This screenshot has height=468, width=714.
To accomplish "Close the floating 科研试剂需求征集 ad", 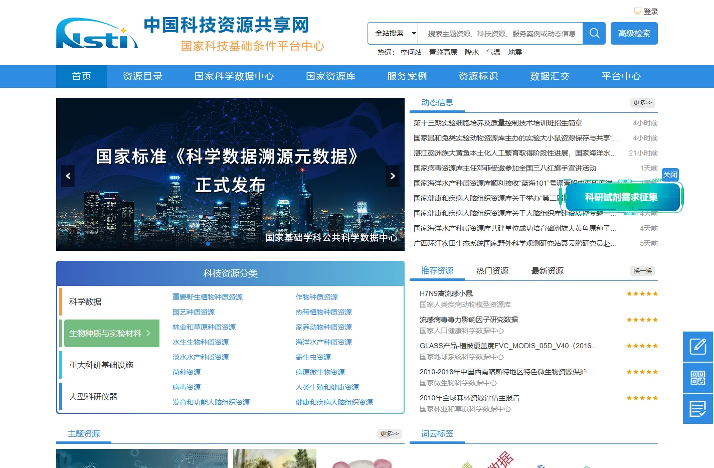I will (670, 175).
